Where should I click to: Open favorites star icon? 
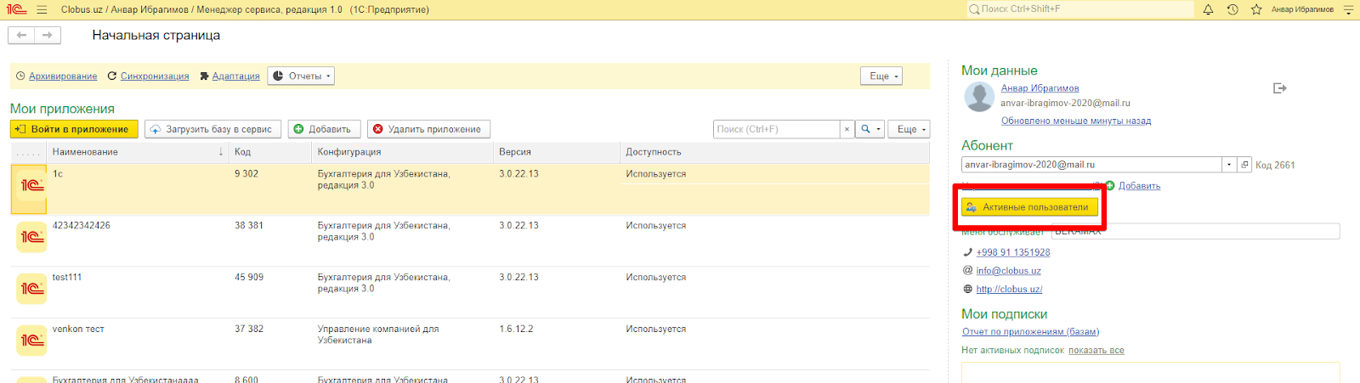tap(1256, 10)
